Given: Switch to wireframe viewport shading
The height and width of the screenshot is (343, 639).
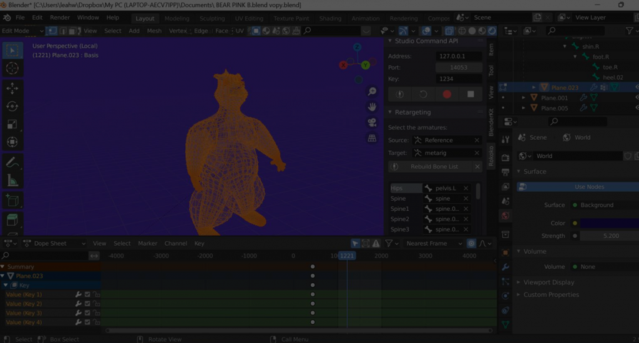Looking at the screenshot, I should 462,31.
